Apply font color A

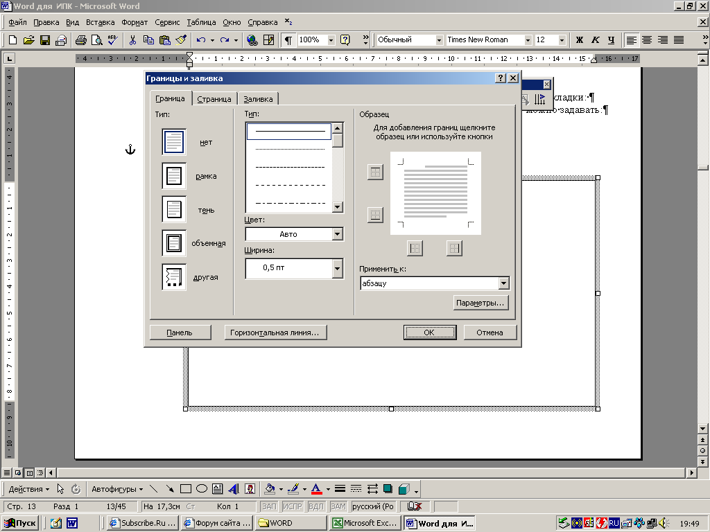click(317, 488)
